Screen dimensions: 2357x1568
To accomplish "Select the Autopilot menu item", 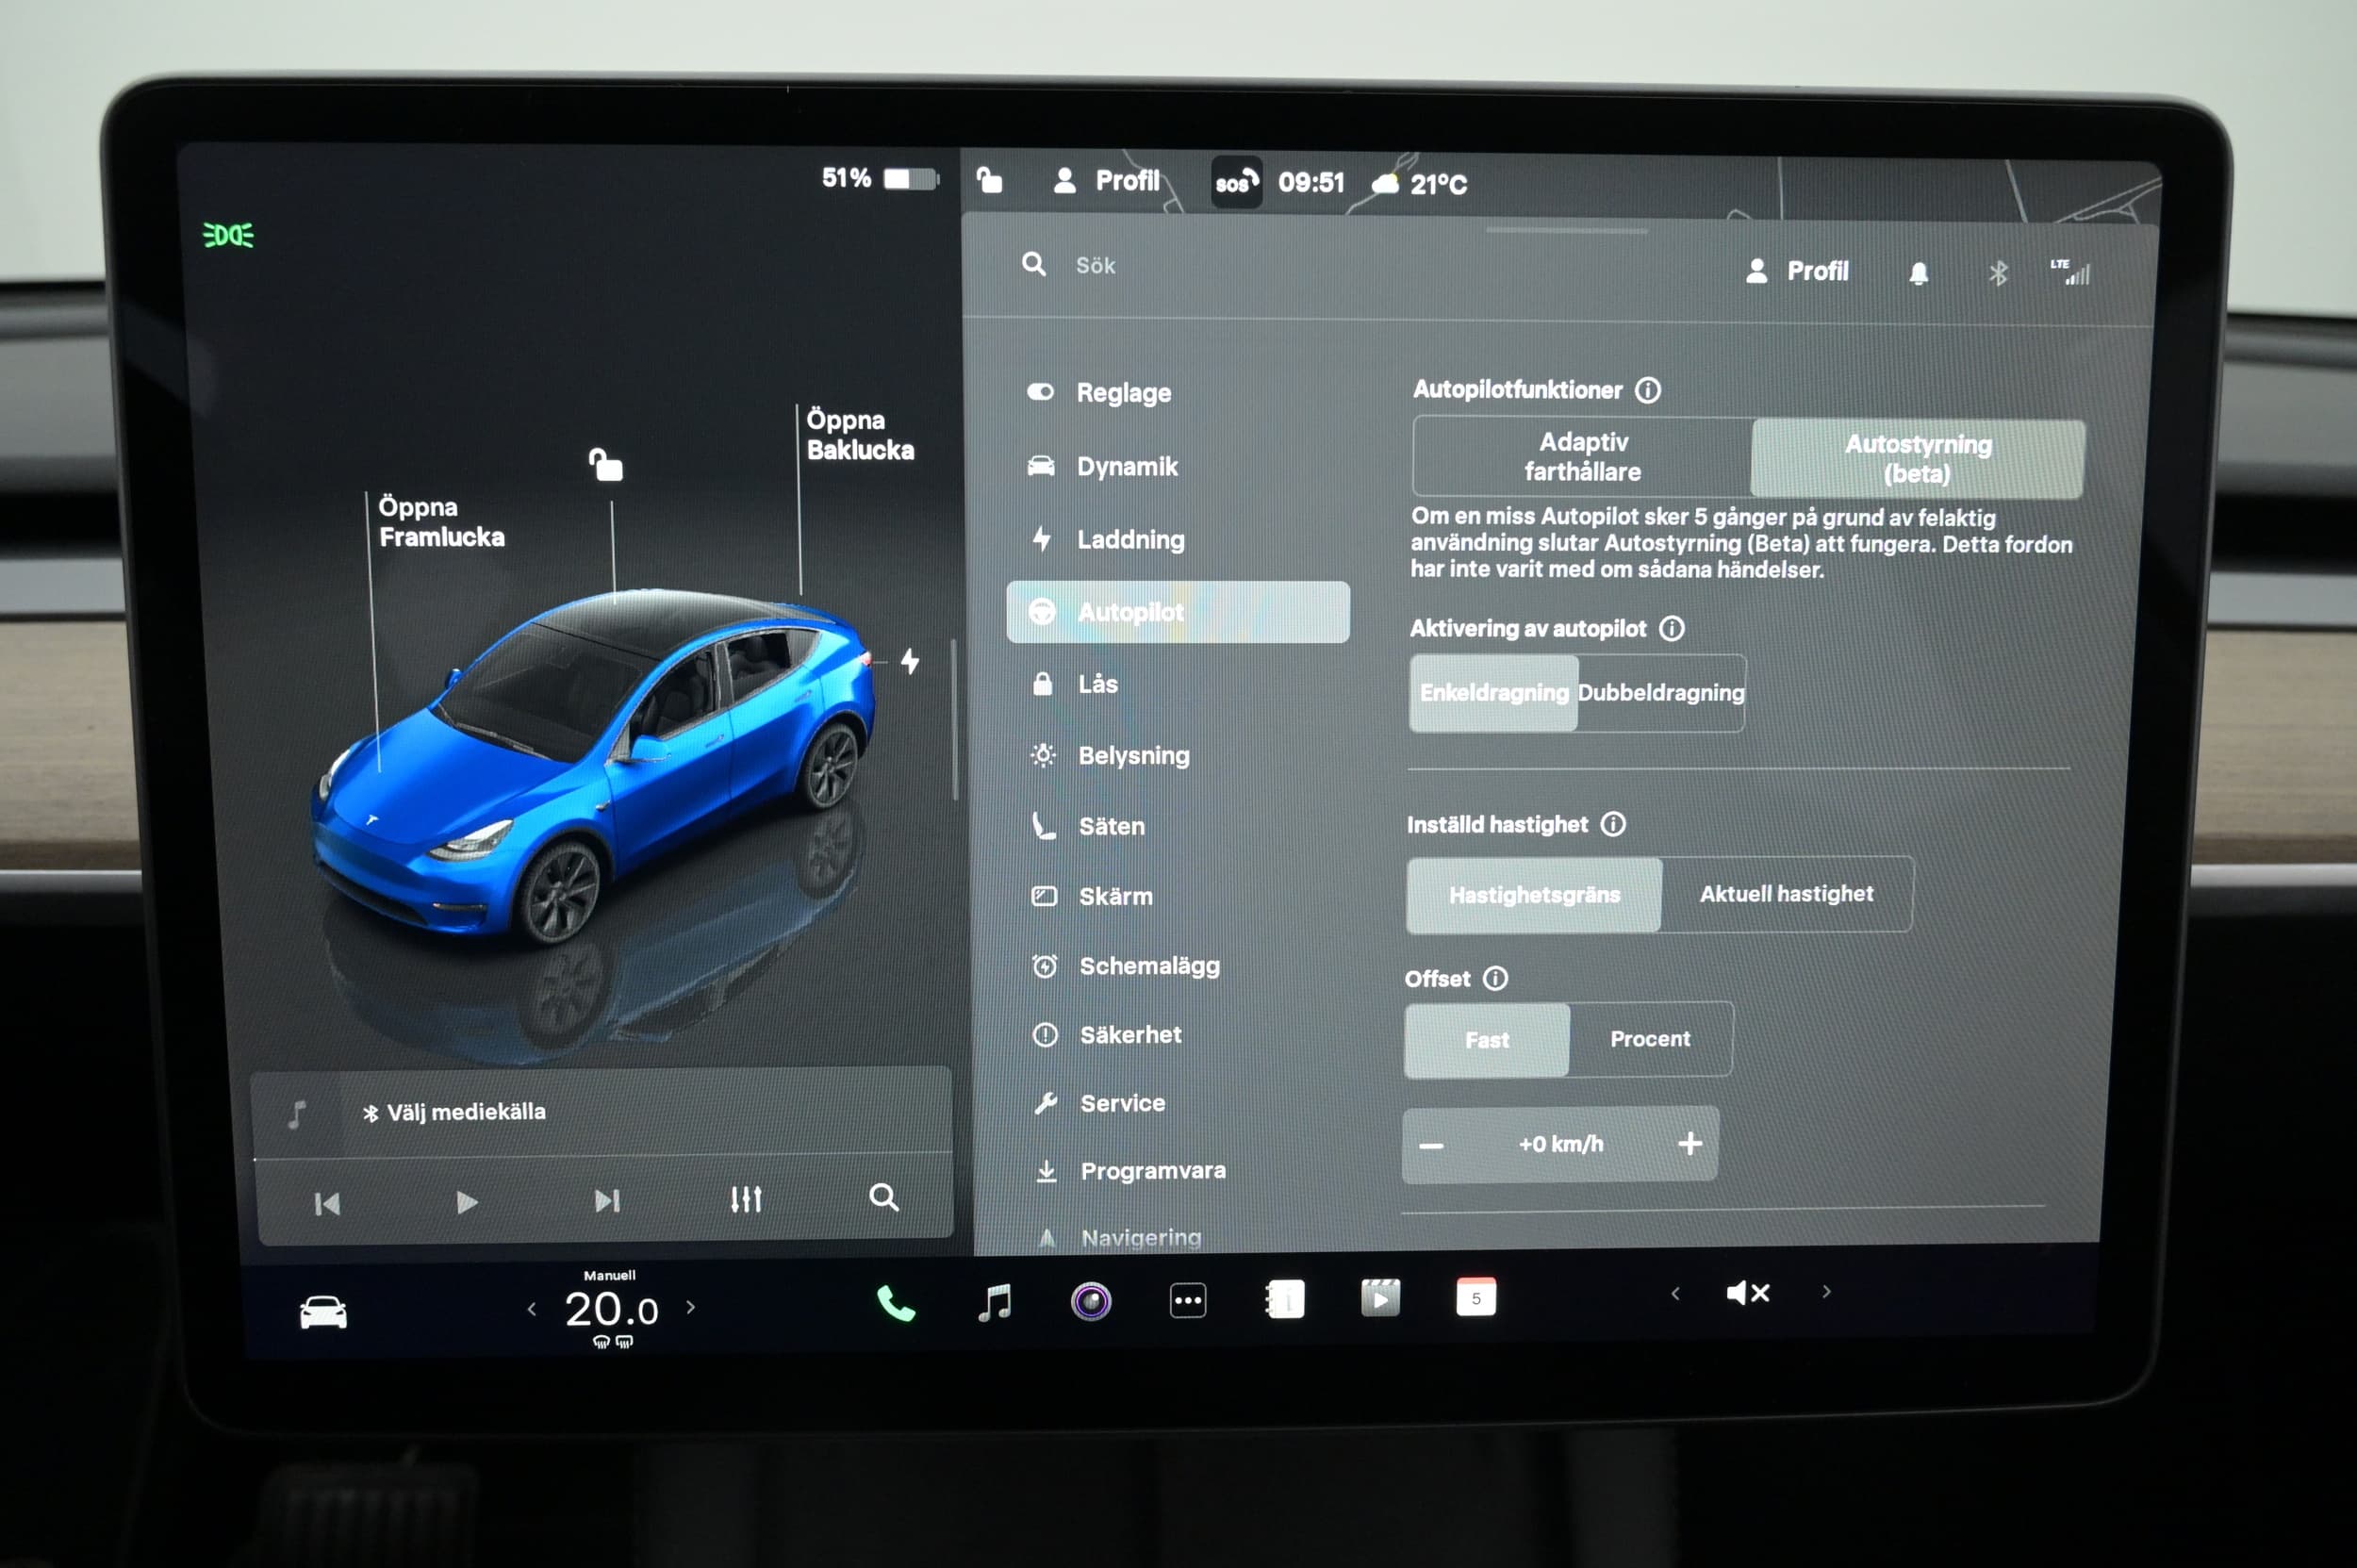I will coord(1178,612).
